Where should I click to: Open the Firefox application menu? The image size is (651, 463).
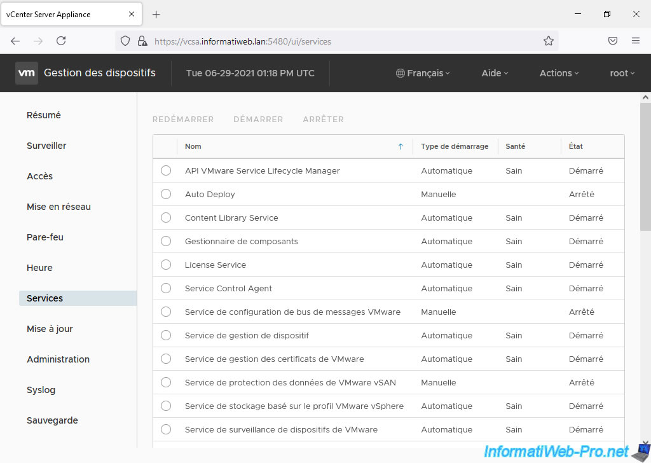(636, 41)
